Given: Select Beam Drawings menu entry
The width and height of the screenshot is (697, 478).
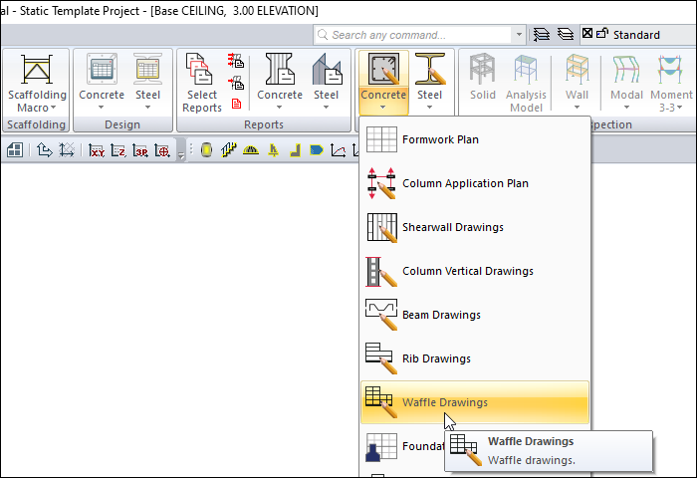Looking at the screenshot, I should [475, 315].
